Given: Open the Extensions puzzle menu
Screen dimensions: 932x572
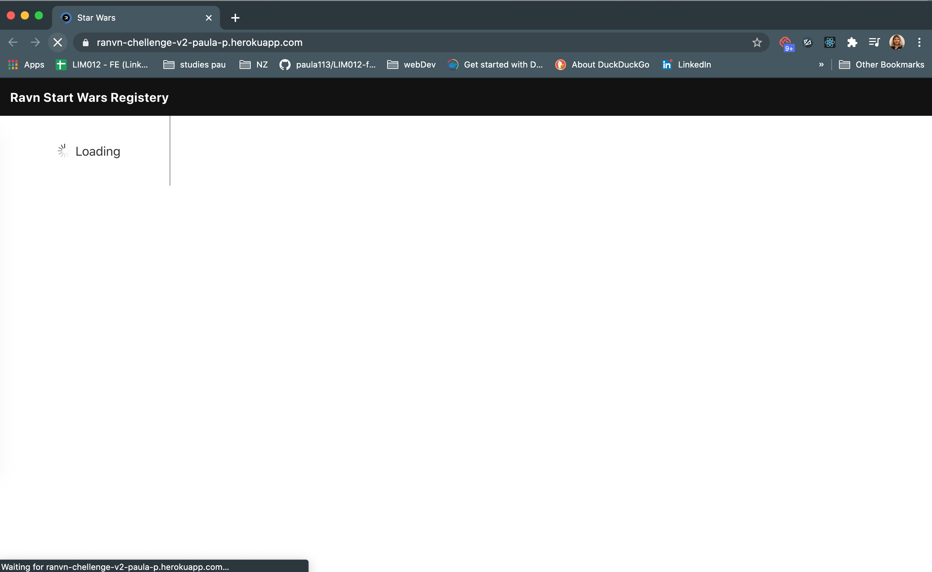Looking at the screenshot, I should (852, 42).
